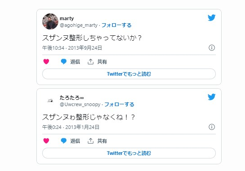
Task: Like the たろたろ tweet with the heart icon
Action: 46,141
